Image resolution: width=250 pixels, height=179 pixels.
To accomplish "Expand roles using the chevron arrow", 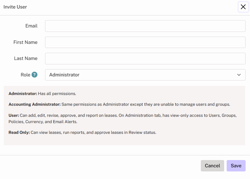I will 239,75.
